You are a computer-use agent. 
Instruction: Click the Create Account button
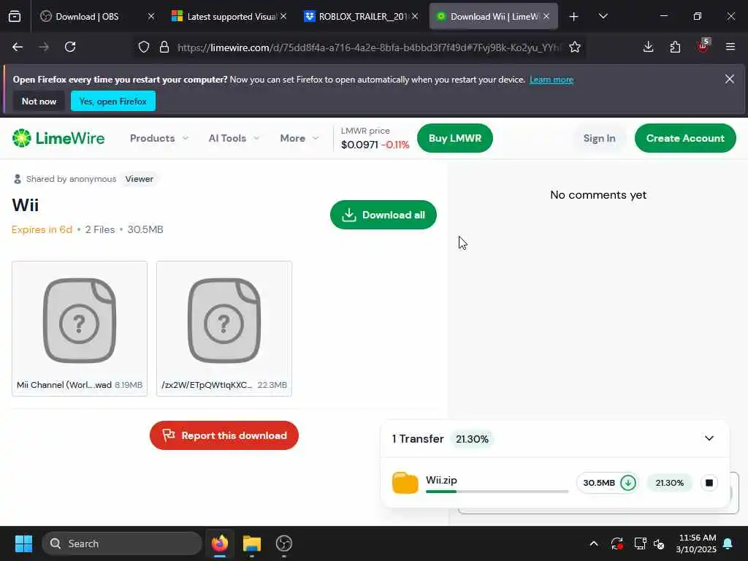coord(685,138)
